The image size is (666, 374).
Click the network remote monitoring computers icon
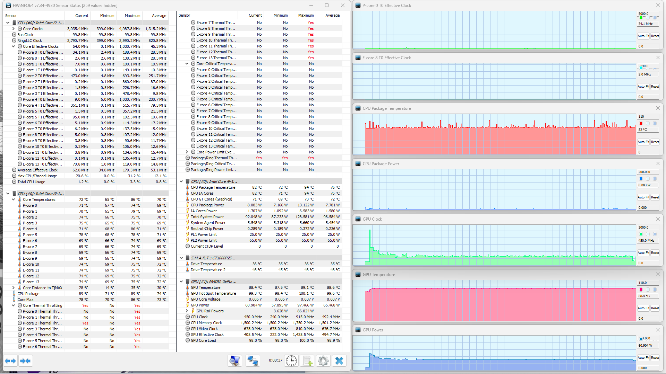pyautogui.click(x=253, y=361)
